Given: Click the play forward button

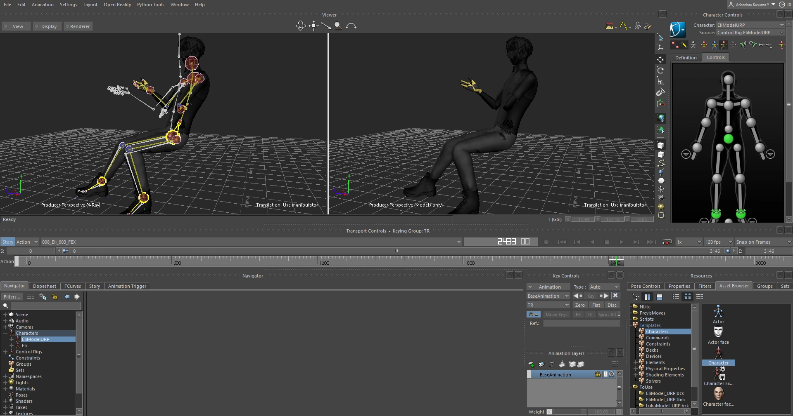Looking at the screenshot, I should (621, 242).
